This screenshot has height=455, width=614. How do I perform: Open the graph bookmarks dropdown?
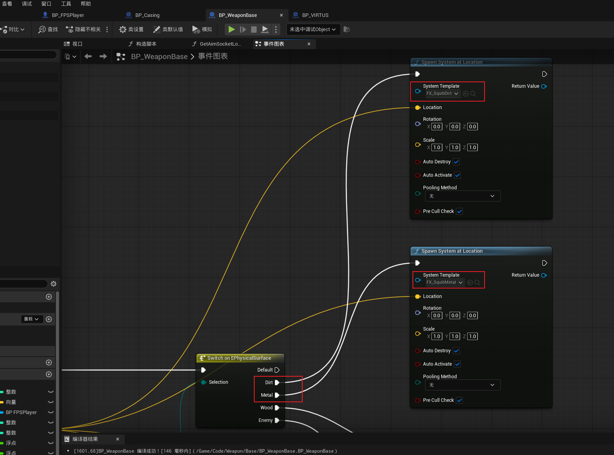click(x=70, y=57)
